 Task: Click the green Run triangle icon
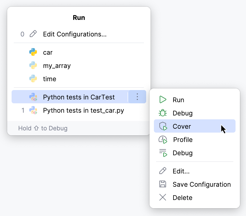pos(163,100)
